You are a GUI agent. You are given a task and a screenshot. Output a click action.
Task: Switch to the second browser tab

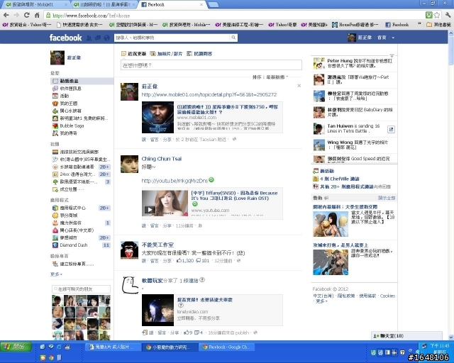point(104,5)
